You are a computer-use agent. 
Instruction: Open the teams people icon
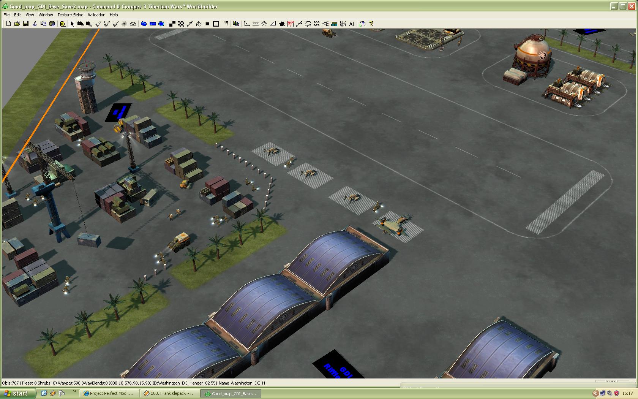334,24
